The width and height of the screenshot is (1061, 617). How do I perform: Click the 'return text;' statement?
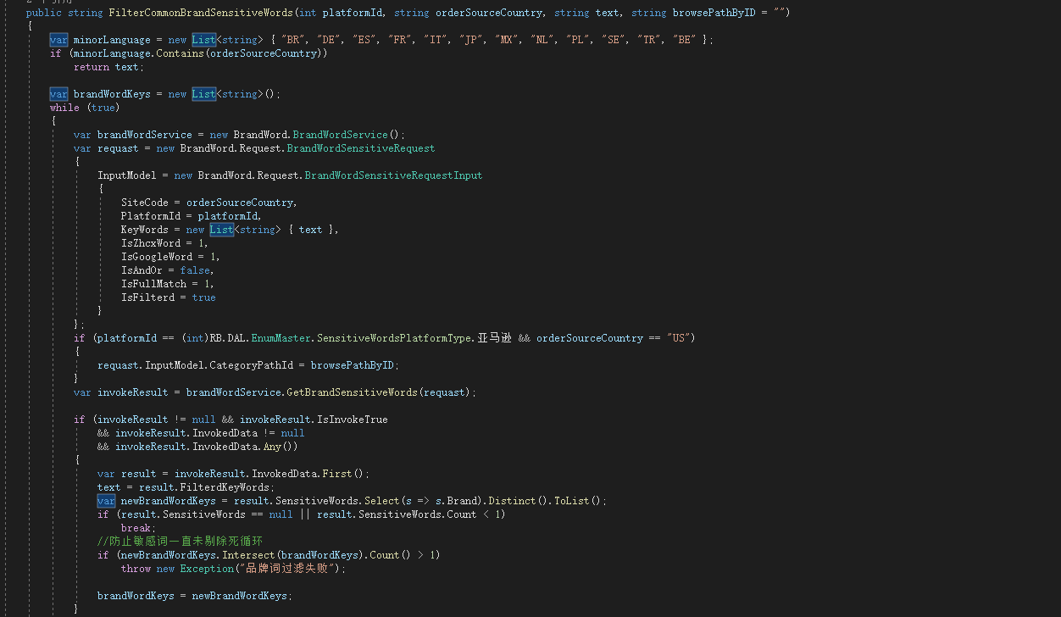pyautogui.click(x=109, y=67)
